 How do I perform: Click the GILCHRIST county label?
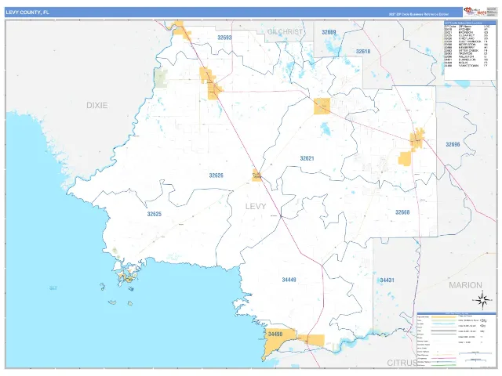point(285,31)
